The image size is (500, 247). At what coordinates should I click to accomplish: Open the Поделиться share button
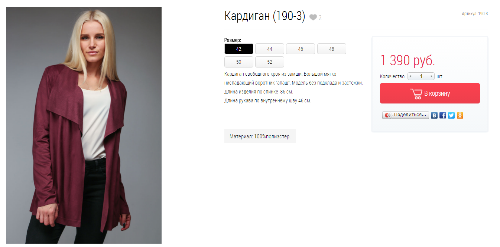point(406,115)
